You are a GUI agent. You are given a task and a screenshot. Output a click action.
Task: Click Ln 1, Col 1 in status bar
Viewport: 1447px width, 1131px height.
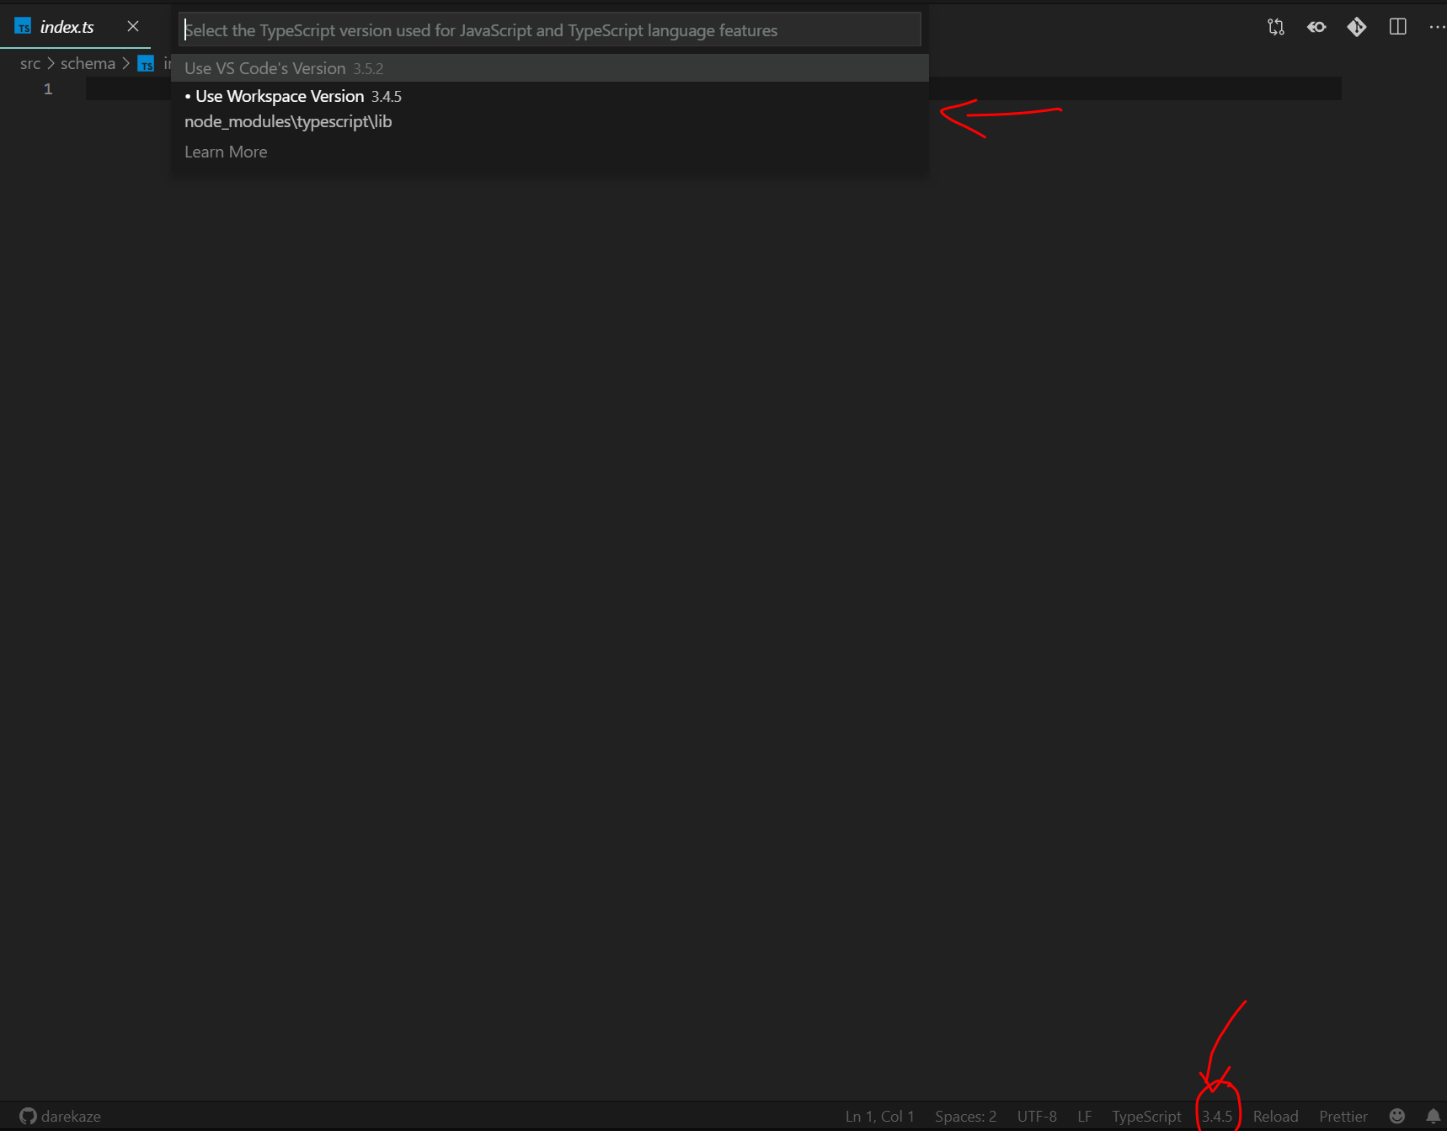click(879, 1116)
